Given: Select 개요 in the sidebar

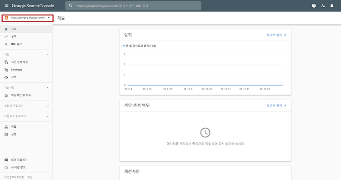Looking at the screenshot, I should coord(26,29).
